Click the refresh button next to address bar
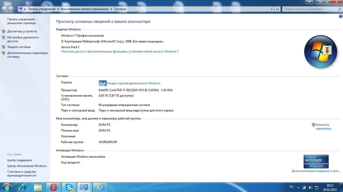 point(278,9)
